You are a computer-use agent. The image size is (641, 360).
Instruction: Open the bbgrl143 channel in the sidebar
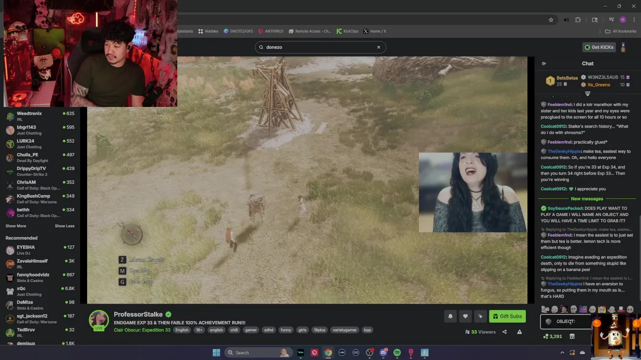point(40,129)
